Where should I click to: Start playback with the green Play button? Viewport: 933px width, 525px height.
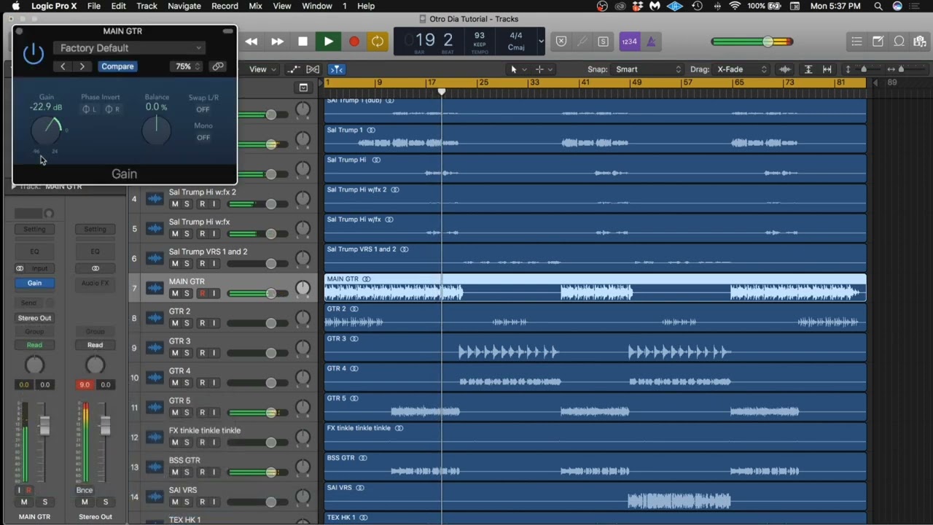pyautogui.click(x=328, y=42)
